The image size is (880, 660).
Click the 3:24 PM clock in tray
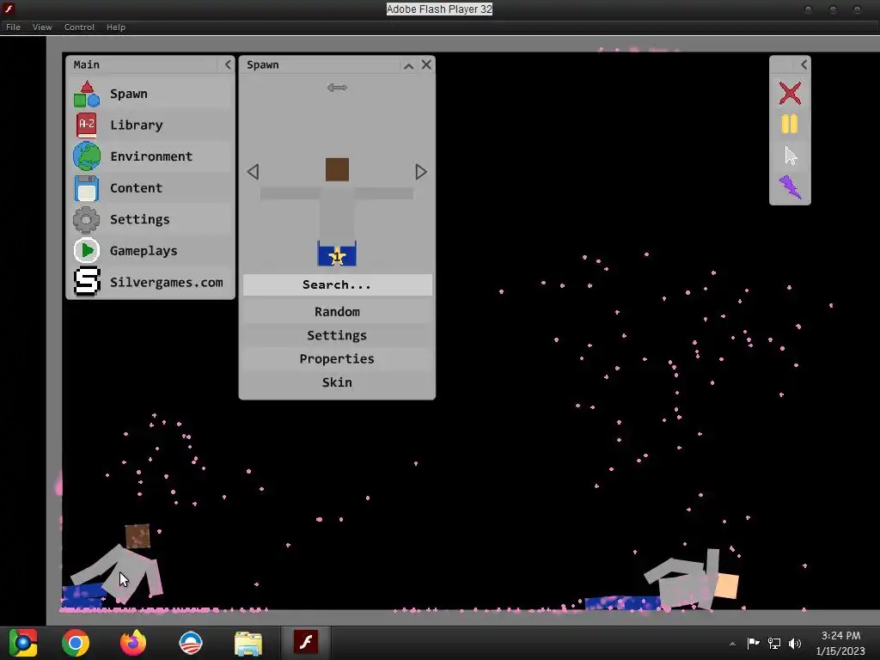click(x=840, y=636)
